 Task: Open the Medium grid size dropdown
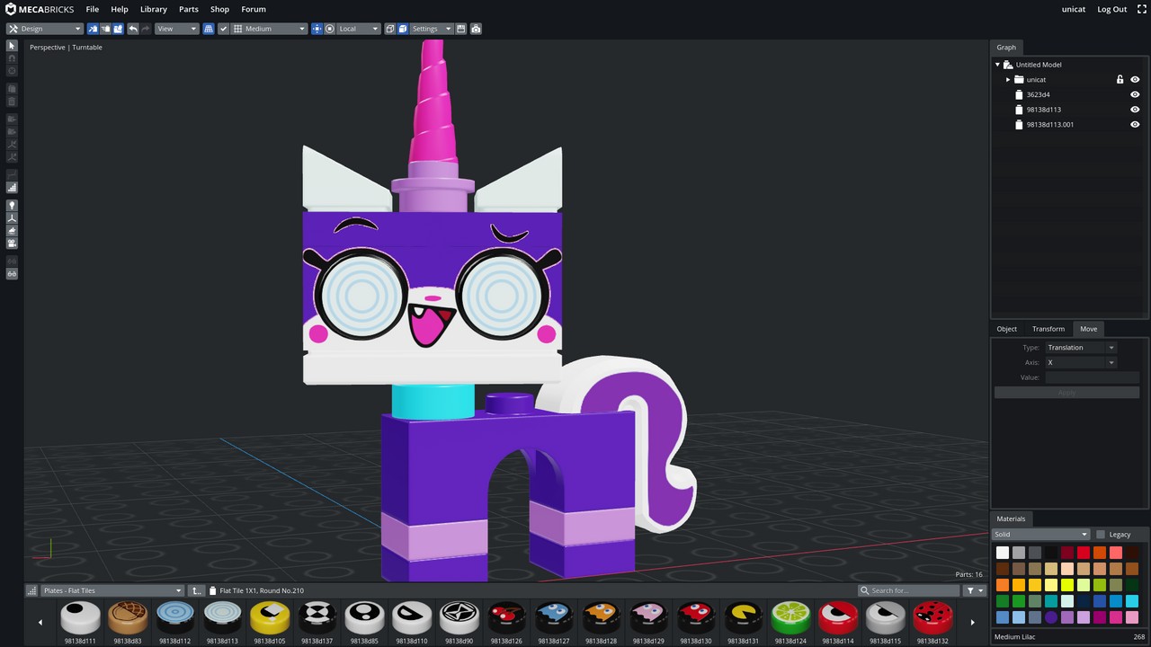[269, 29]
